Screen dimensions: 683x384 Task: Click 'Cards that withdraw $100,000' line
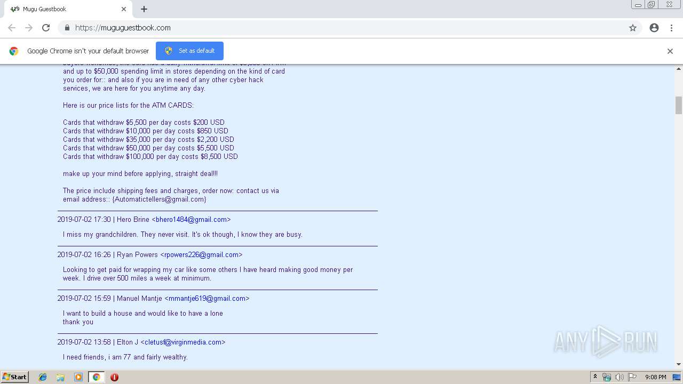click(150, 157)
